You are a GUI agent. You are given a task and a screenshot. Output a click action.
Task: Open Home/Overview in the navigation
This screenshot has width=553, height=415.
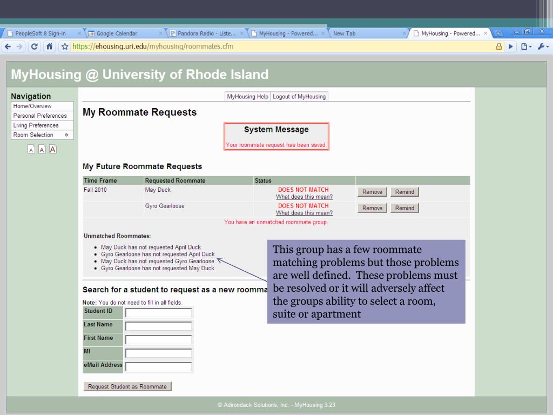42,106
